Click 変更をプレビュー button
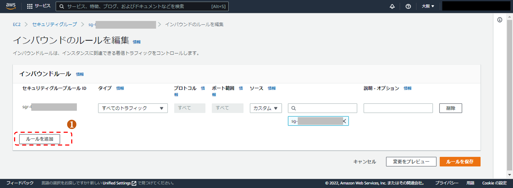 [411, 162]
